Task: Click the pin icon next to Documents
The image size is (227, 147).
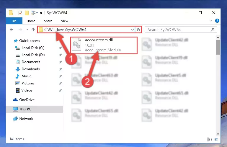Action: pos(61,62)
